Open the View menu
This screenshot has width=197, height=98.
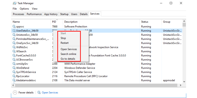[x=35, y=9]
